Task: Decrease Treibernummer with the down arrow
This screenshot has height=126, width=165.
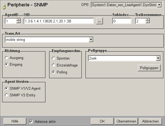Action: pos(148,22)
